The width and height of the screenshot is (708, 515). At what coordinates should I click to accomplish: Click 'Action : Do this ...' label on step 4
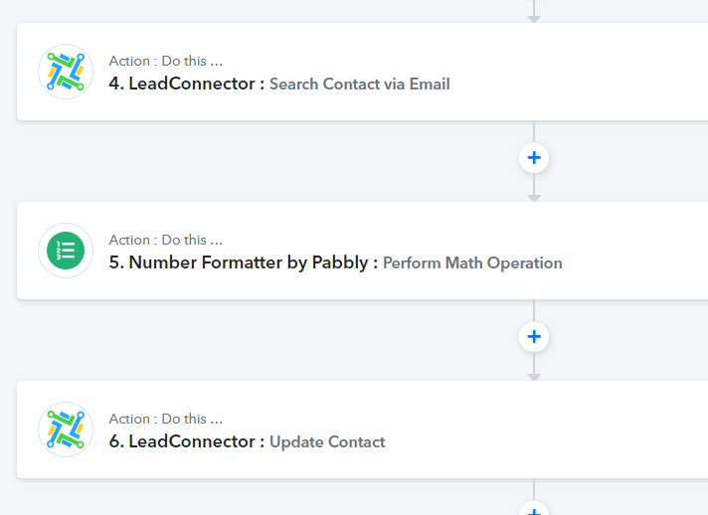pos(166,61)
